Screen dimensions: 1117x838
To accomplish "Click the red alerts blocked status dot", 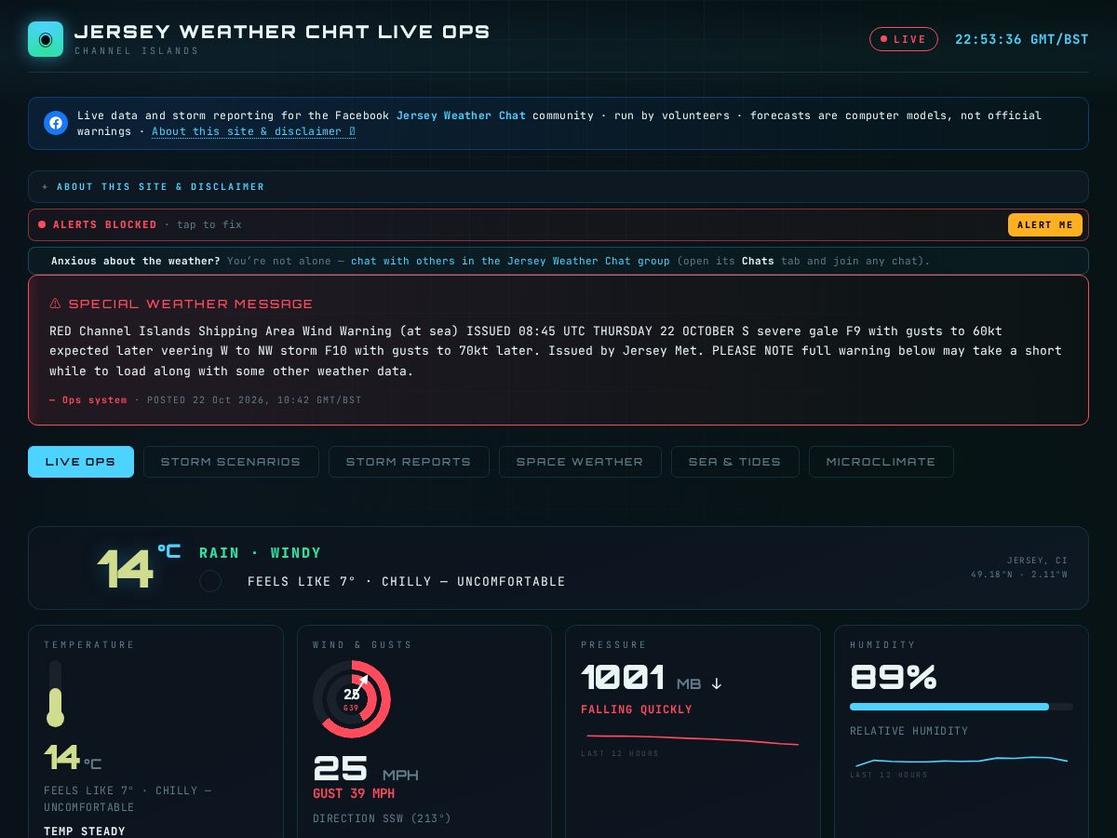I will (42, 224).
